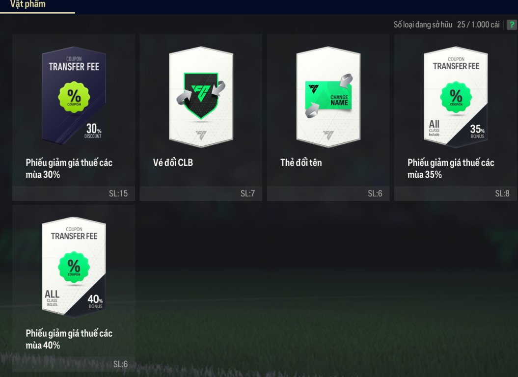Click the Thẻ đổi tên label
518x377 pixels.
[x=301, y=162]
